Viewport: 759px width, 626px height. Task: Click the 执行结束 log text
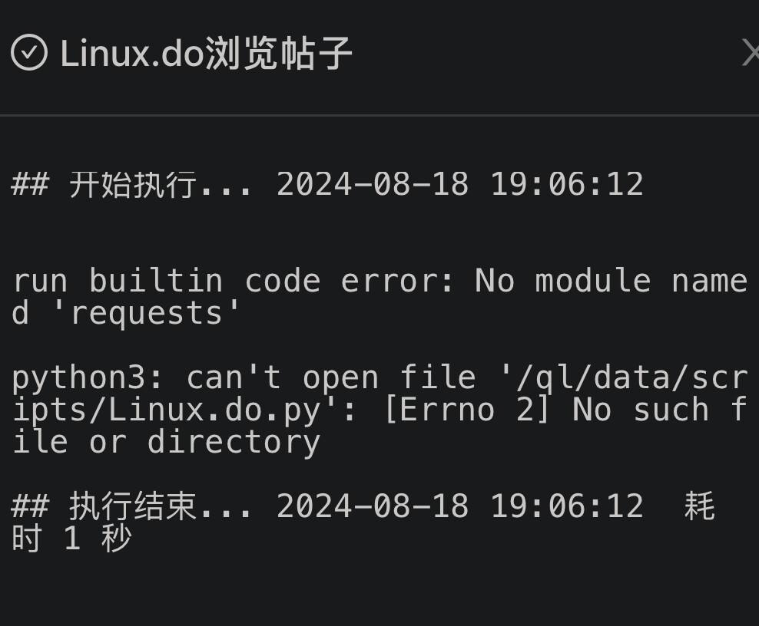click(132, 506)
